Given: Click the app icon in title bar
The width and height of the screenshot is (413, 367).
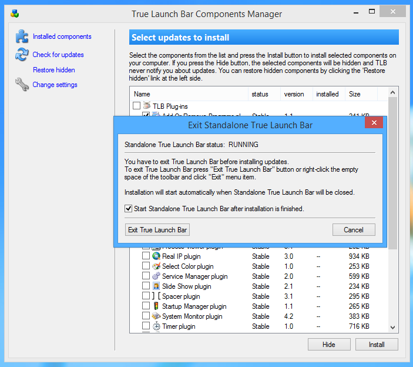Looking at the screenshot, I should [15, 14].
